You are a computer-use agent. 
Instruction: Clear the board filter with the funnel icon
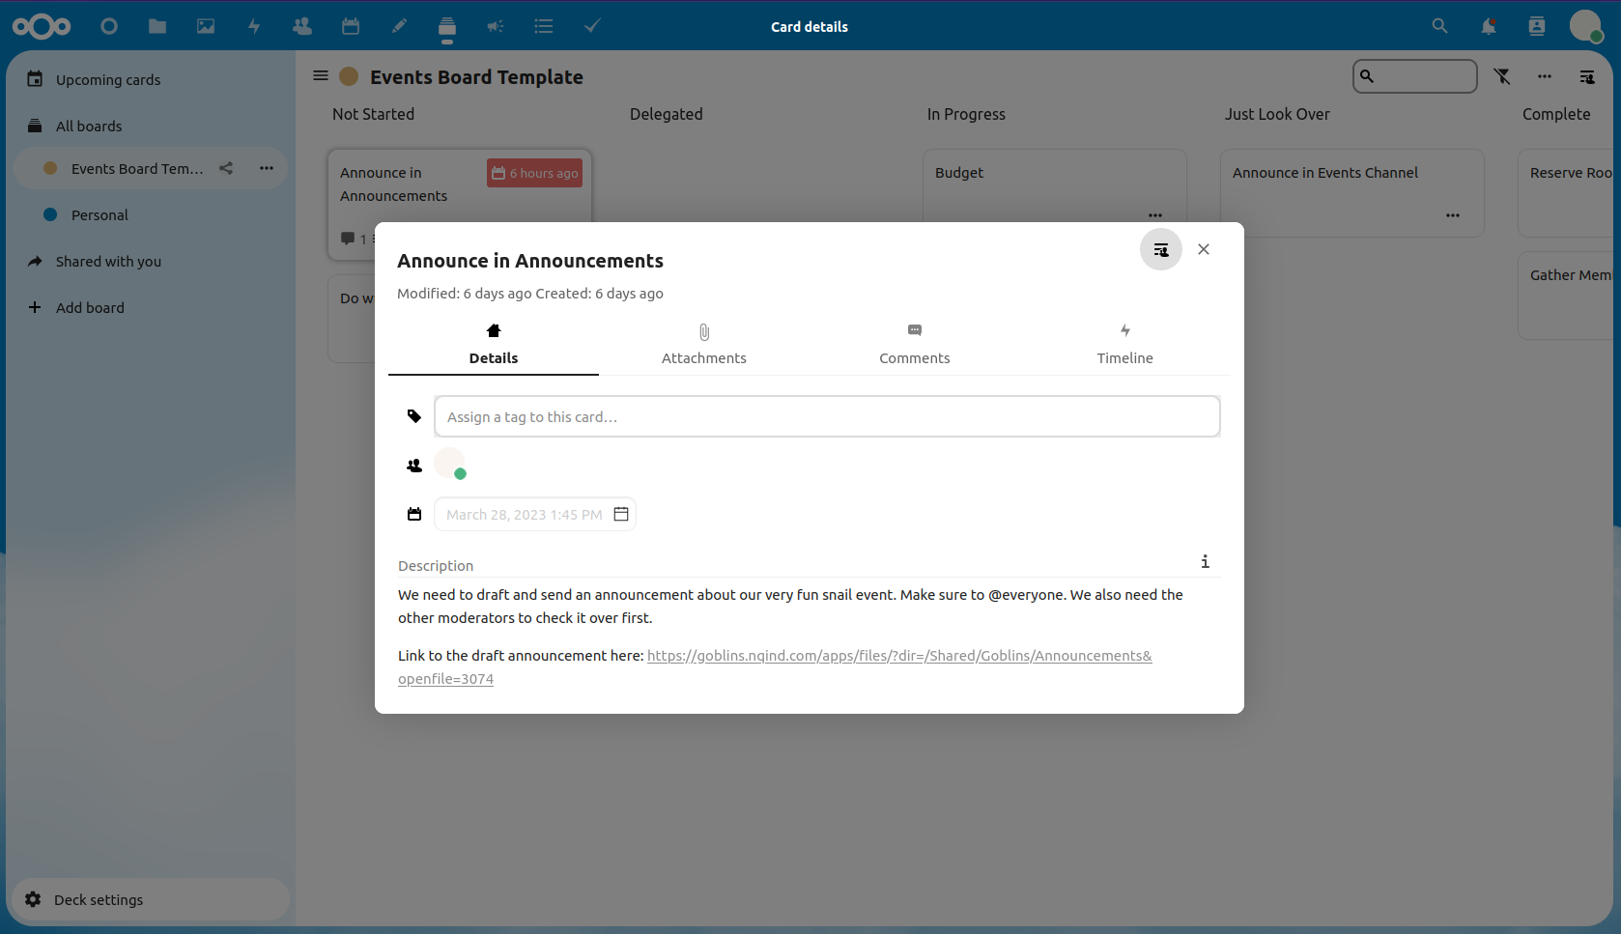(1503, 76)
